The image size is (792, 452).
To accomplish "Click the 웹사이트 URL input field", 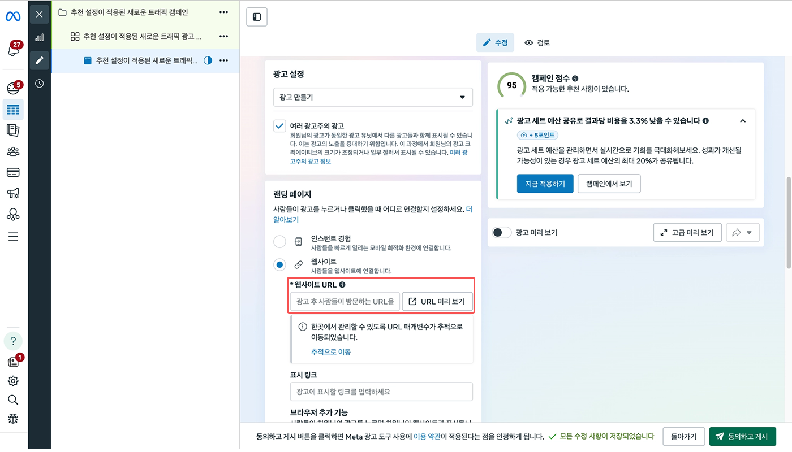I will coord(345,302).
